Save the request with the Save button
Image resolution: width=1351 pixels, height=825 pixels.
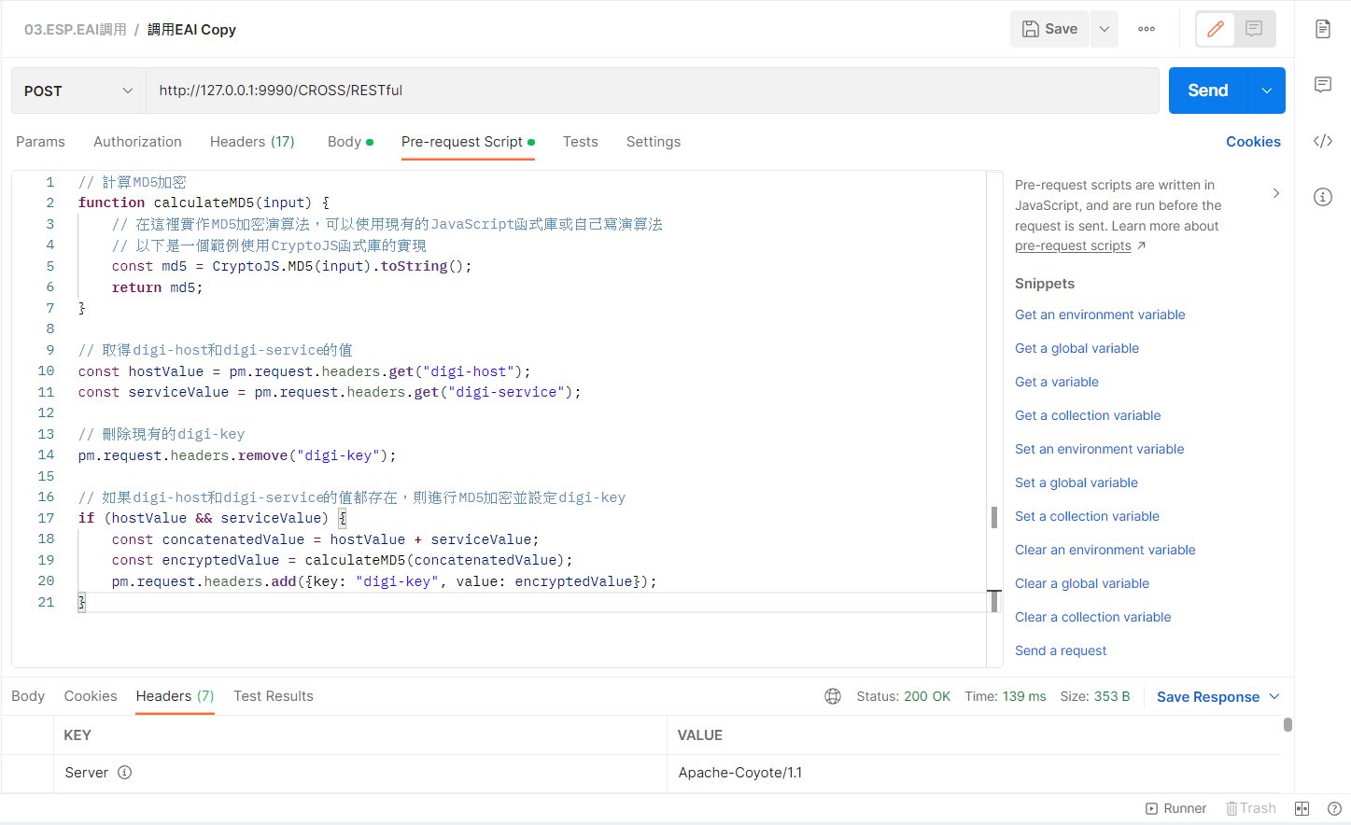(1049, 29)
